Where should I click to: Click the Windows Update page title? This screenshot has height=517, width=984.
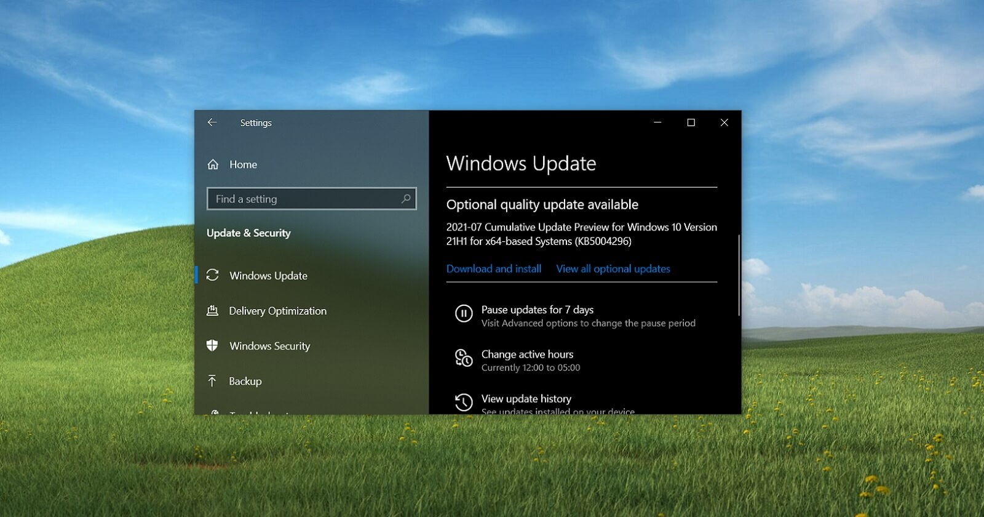click(x=521, y=164)
